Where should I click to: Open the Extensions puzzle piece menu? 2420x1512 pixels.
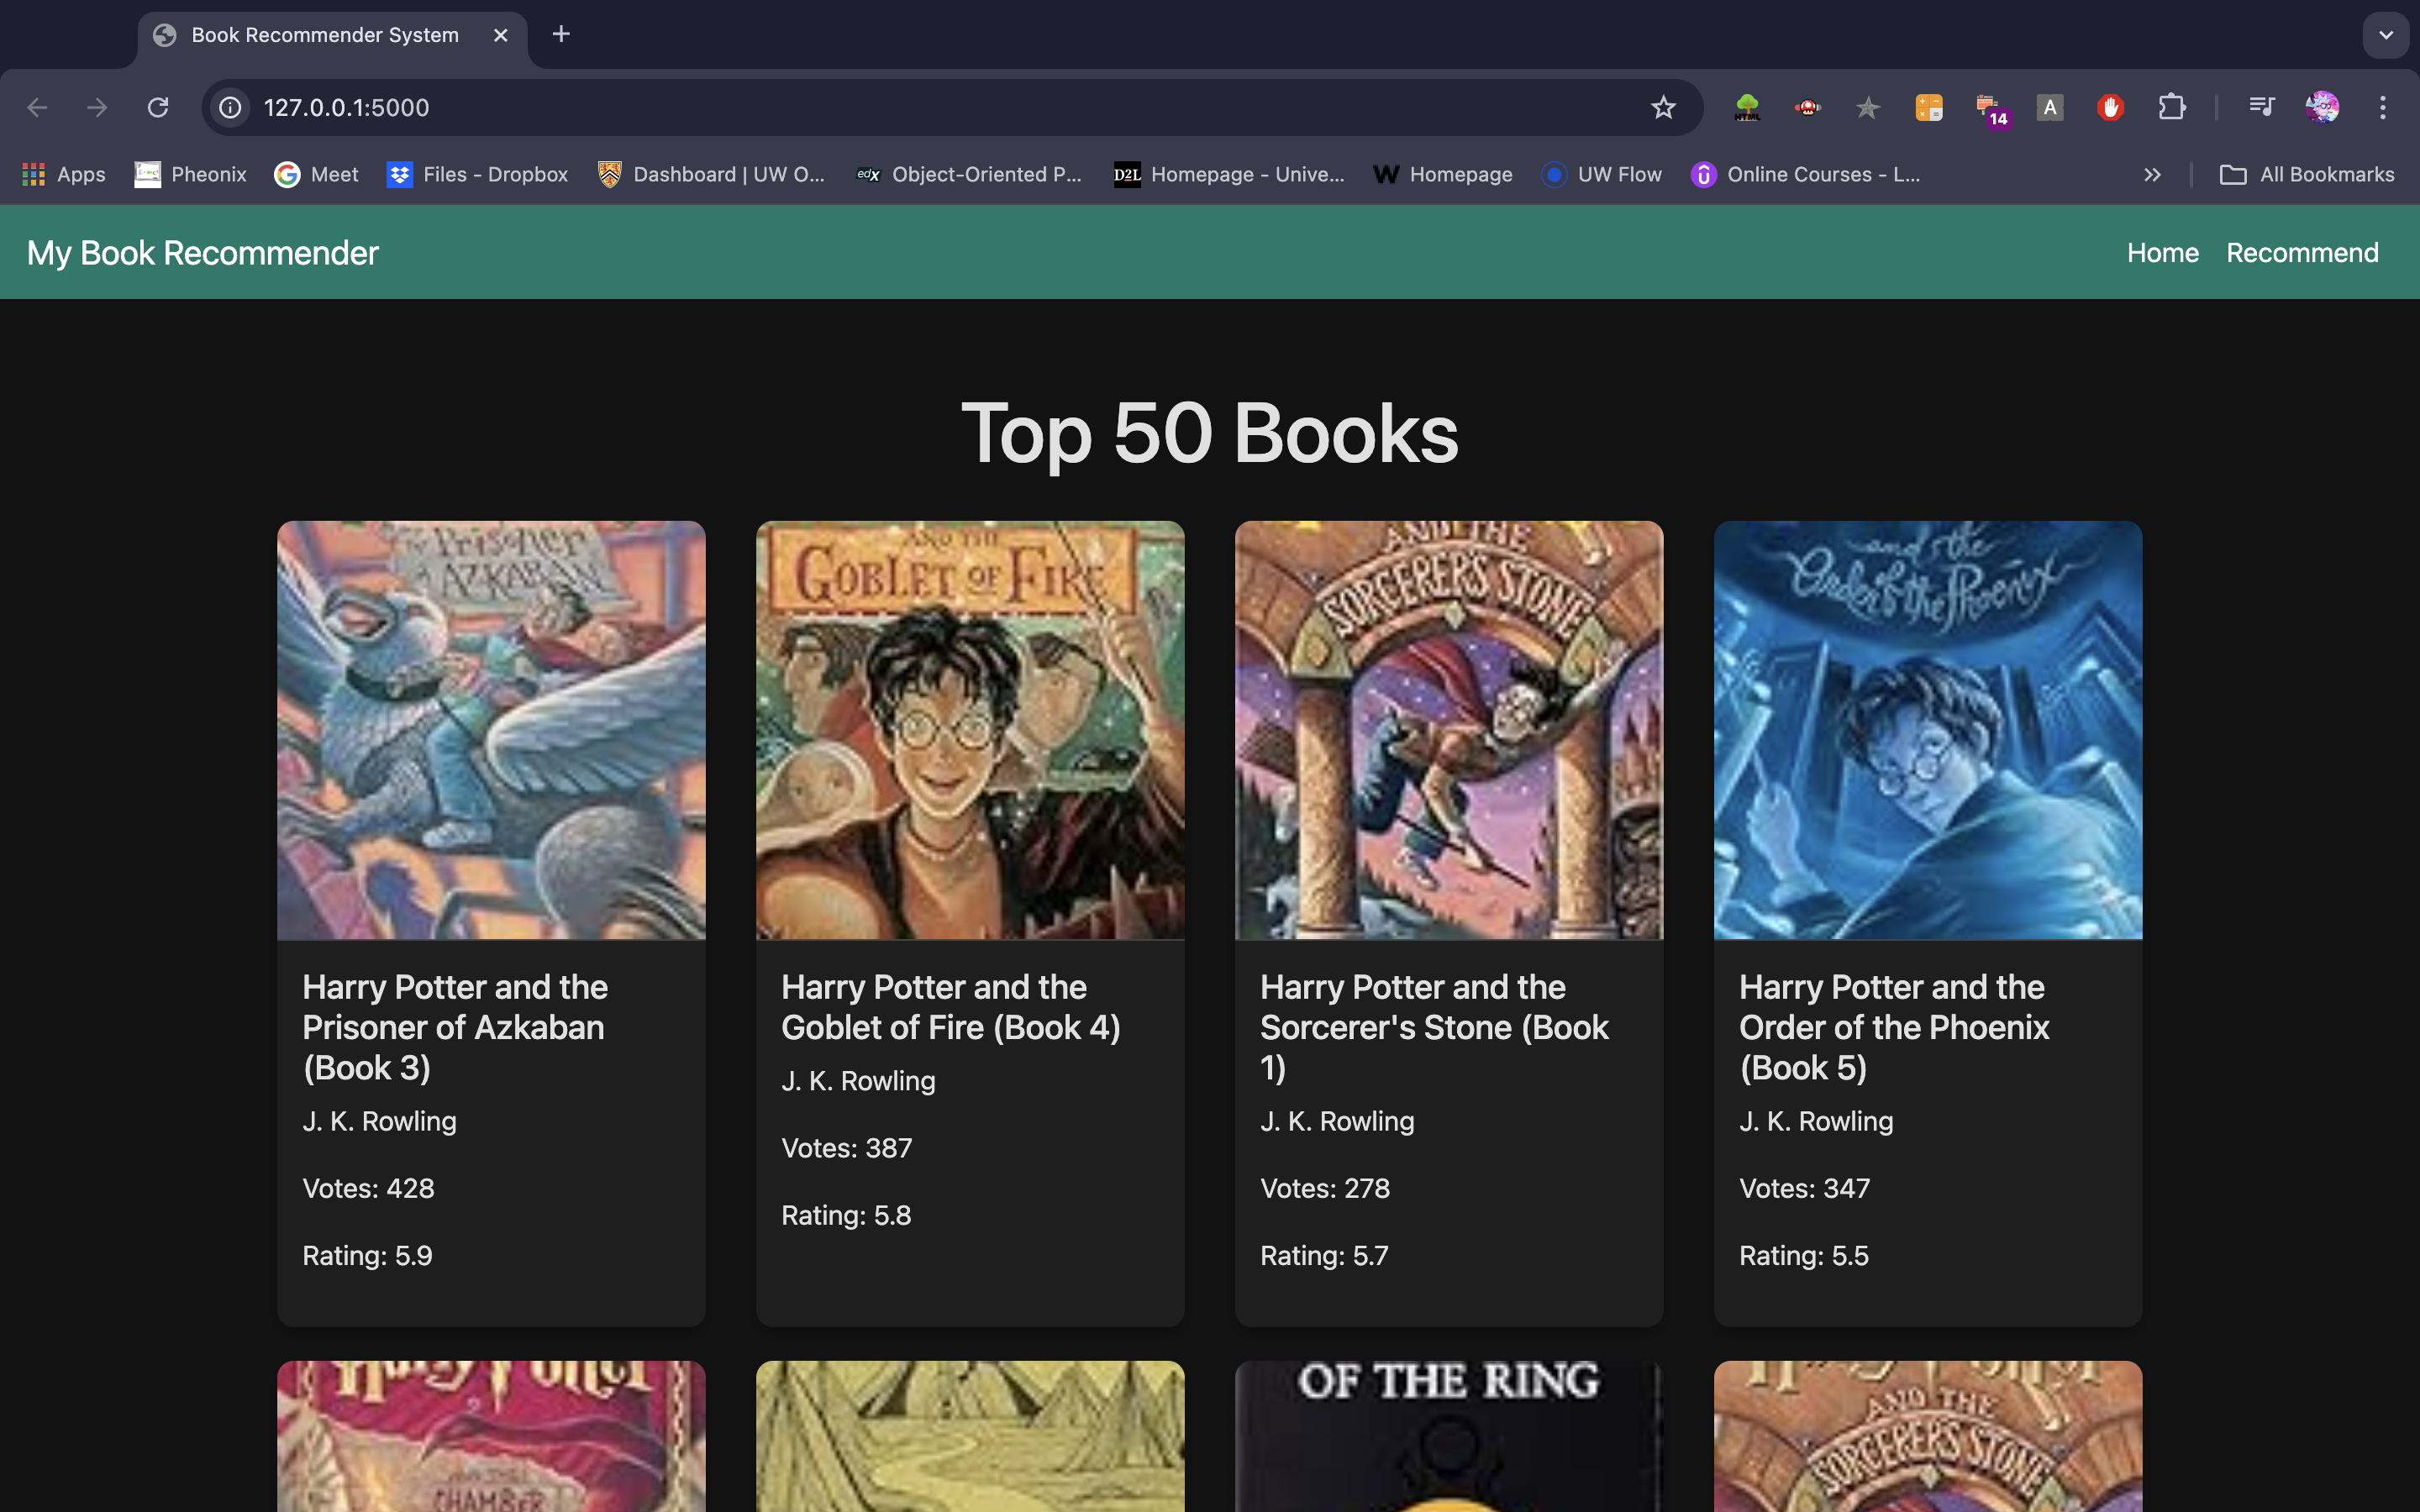click(x=2171, y=107)
